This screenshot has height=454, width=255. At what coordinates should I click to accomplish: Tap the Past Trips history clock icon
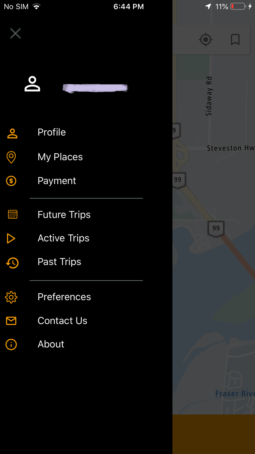(11, 262)
